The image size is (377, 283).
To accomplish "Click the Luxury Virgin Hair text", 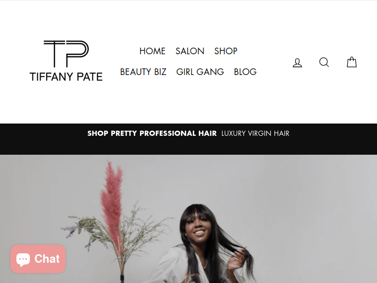I will coord(255,133).
